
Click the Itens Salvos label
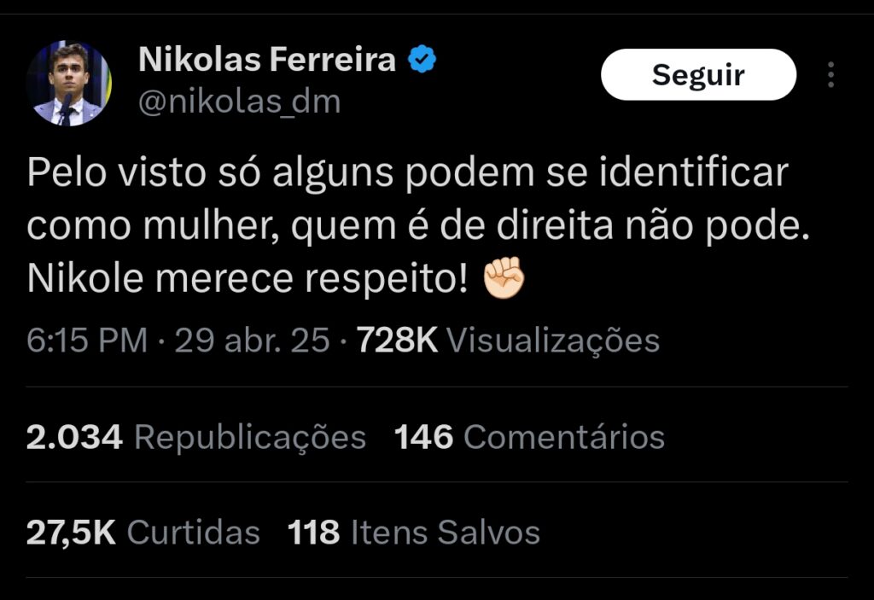[445, 533]
